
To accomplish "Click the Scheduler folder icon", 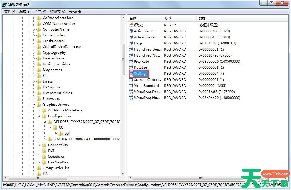I will [44, 156].
